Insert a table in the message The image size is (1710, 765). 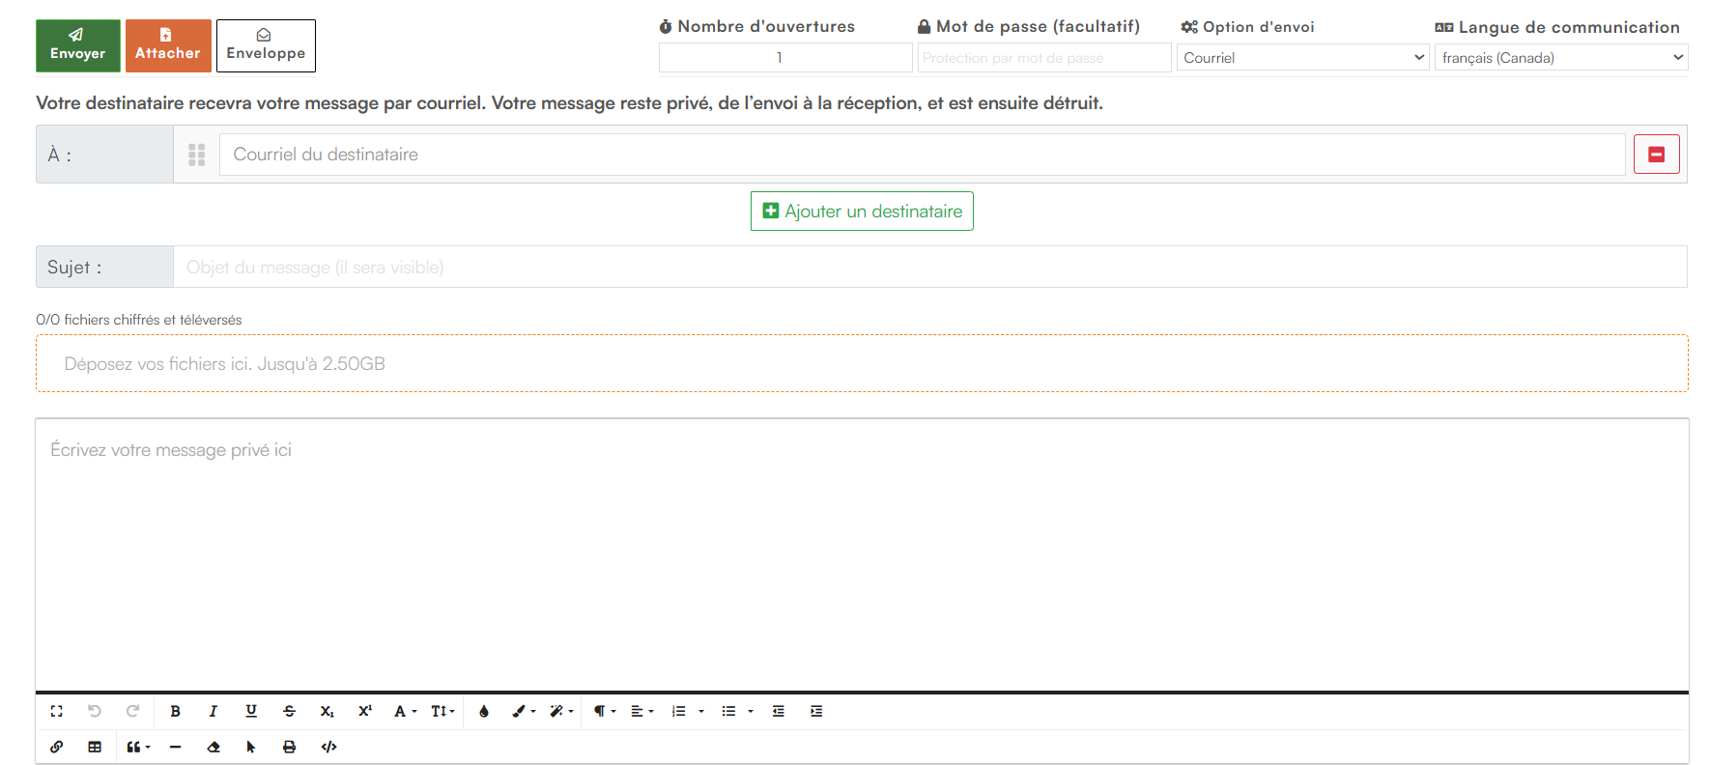[95, 747]
